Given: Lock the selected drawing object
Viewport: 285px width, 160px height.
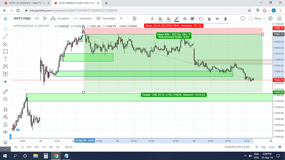Looking at the screenshot, I should 209,19.
